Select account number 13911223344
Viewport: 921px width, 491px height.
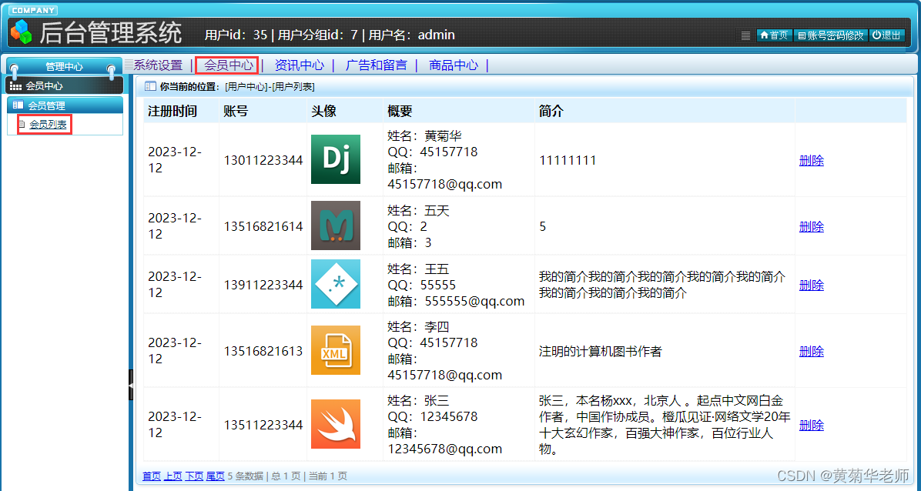(x=263, y=284)
